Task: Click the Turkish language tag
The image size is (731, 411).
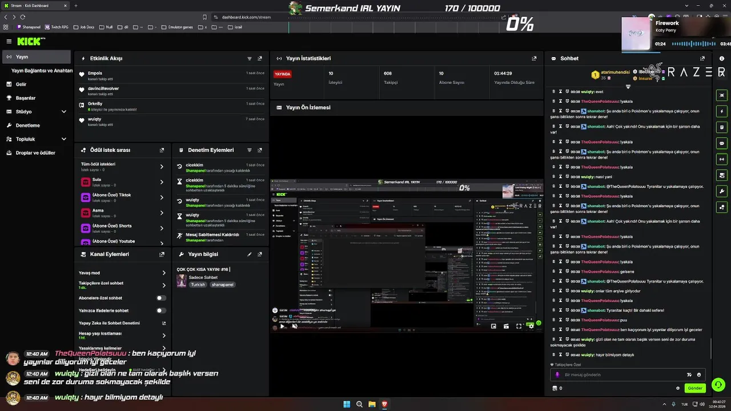Action: (x=198, y=284)
